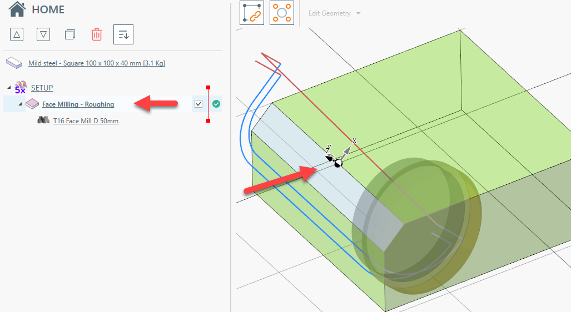Image resolution: width=571 pixels, height=312 pixels.
Task: Click the green status check indicator
Action: tap(216, 104)
